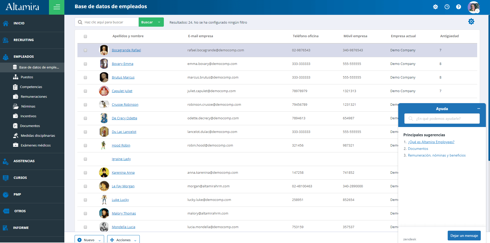Toggle the hamburger menu in green header
490x243 pixels.
click(x=57, y=7)
